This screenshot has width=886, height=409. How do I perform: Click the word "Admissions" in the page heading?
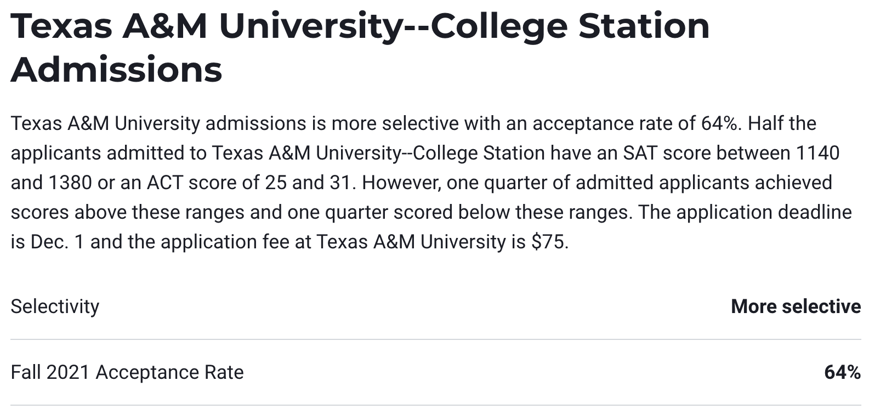116,70
